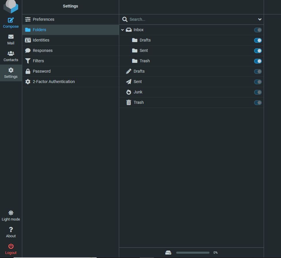Enable the Junk folder toggle

258,92
